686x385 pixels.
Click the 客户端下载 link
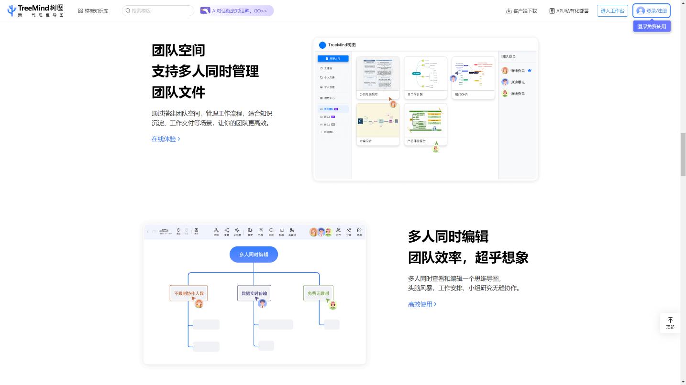(521, 11)
